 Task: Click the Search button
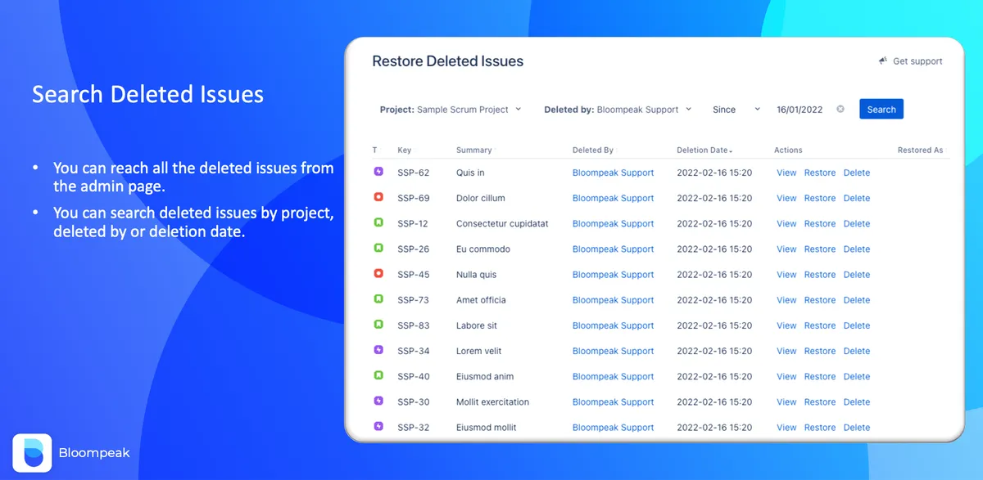click(x=881, y=110)
